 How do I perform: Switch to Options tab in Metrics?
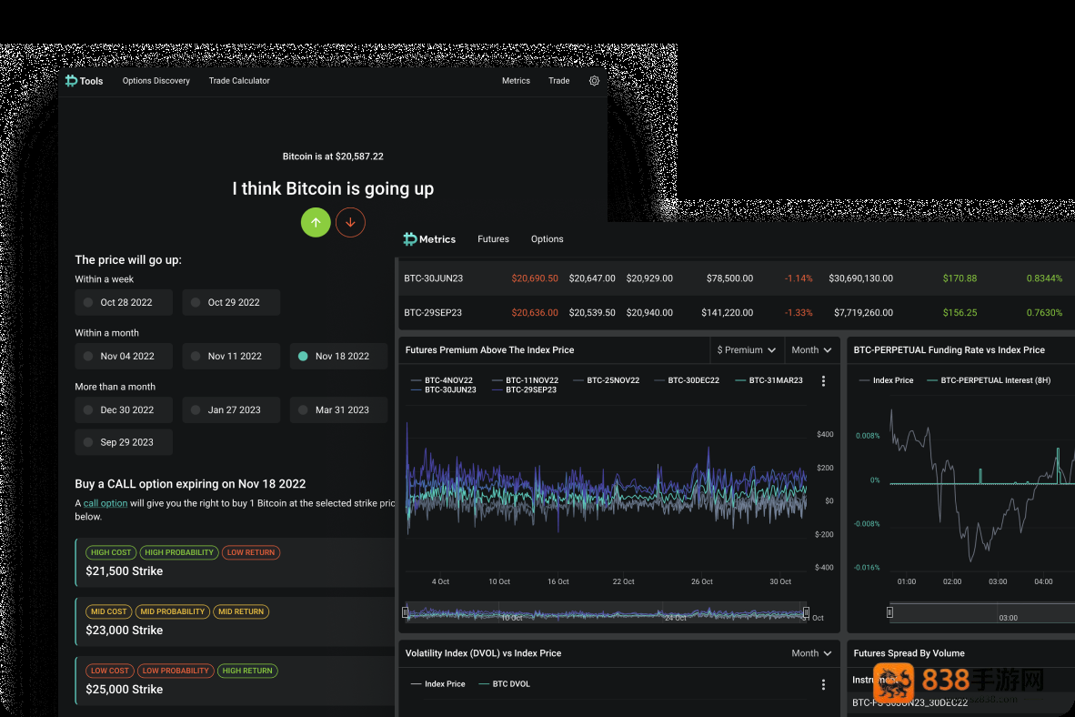click(548, 239)
